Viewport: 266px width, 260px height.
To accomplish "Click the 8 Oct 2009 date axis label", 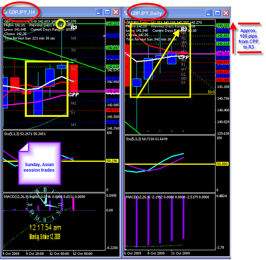I will click(x=156, y=253).
